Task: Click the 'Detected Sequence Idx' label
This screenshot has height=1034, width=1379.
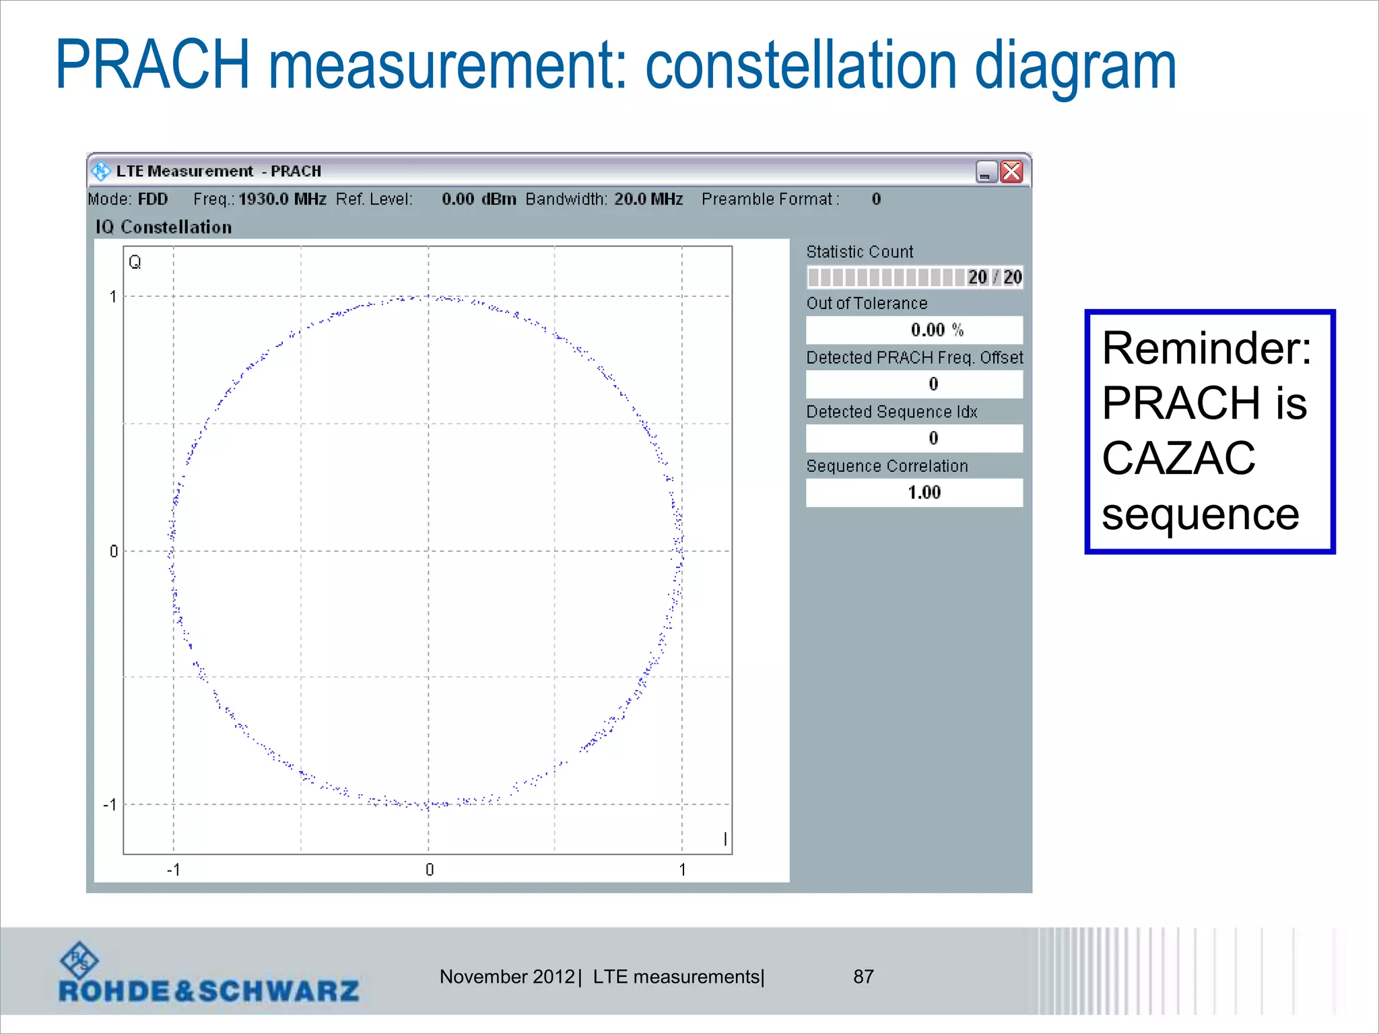Action: pos(892,411)
